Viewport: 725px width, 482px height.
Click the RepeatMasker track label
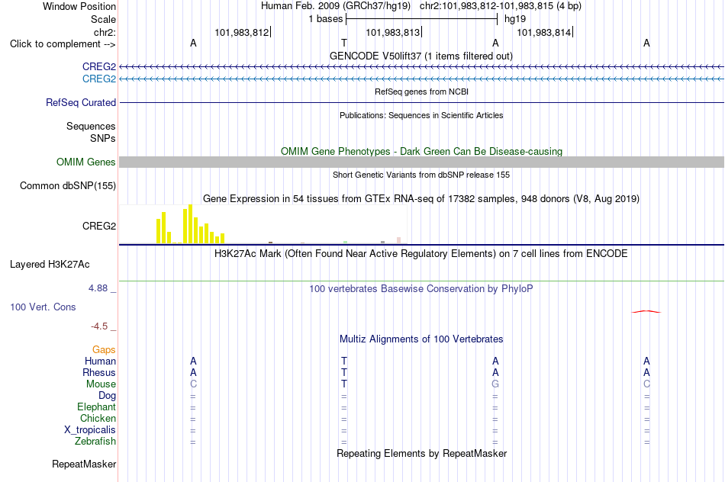tap(84, 464)
